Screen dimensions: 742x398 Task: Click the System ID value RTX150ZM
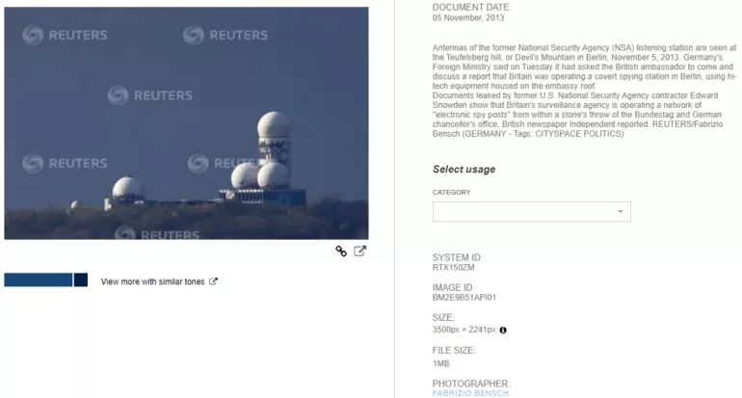coord(453,267)
